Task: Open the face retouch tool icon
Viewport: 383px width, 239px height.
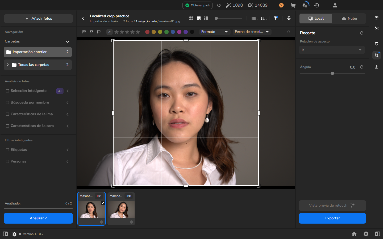Action: (377, 44)
